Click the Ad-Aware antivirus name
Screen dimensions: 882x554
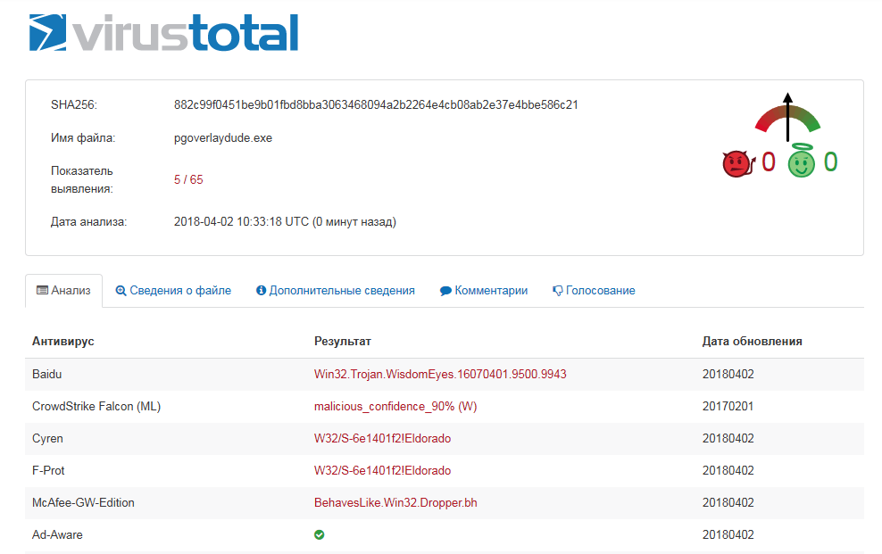pyautogui.click(x=57, y=534)
